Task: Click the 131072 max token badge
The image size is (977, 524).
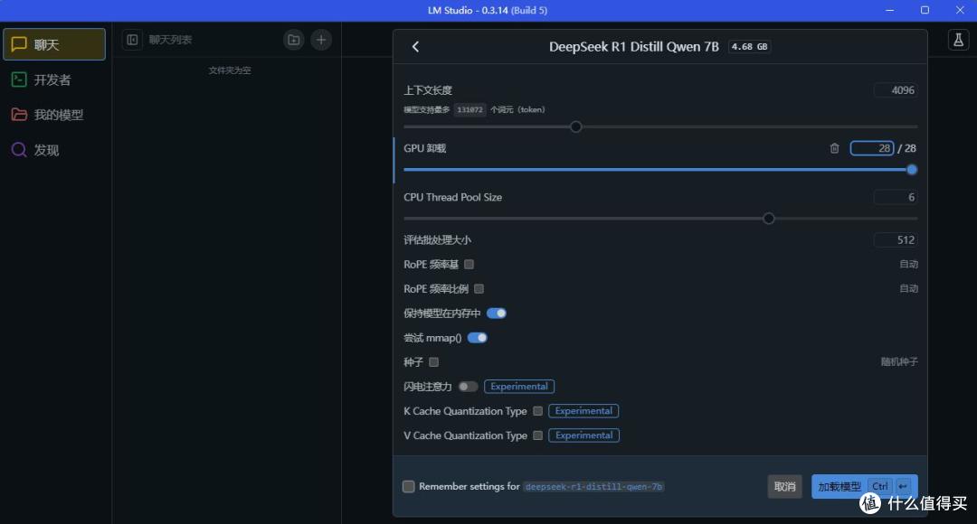Action: 470,109
